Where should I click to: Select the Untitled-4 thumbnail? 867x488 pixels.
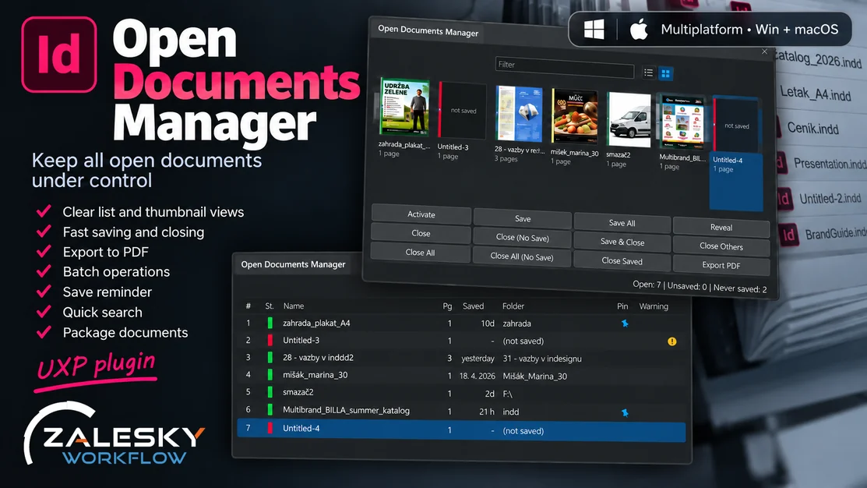736,154
